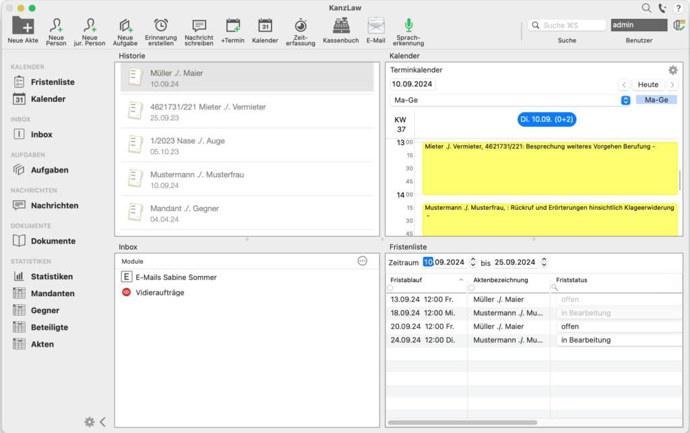Go to previous day in Terminkalender

point(624,84)
